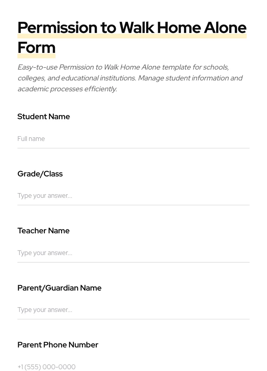Click the word "Alone" in the heading
Viewport: 267px width, 371px height.
(x=225, y=28)
